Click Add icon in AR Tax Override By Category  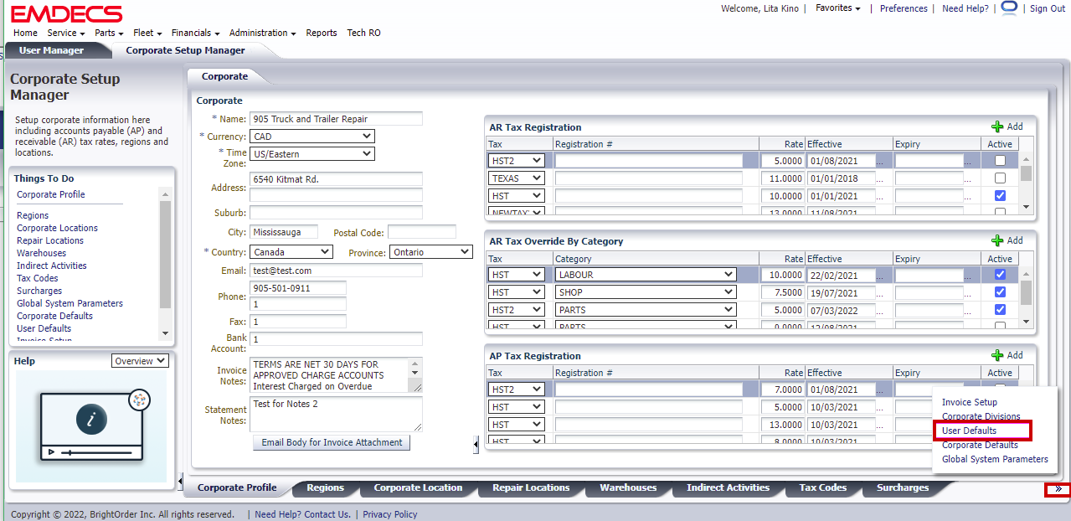pos(997,240)
